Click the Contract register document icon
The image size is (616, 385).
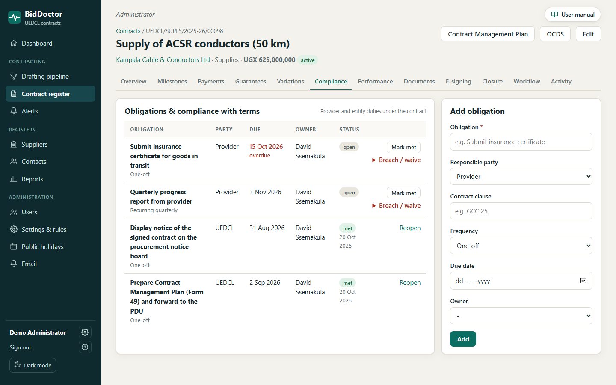(x=14, y=94)
